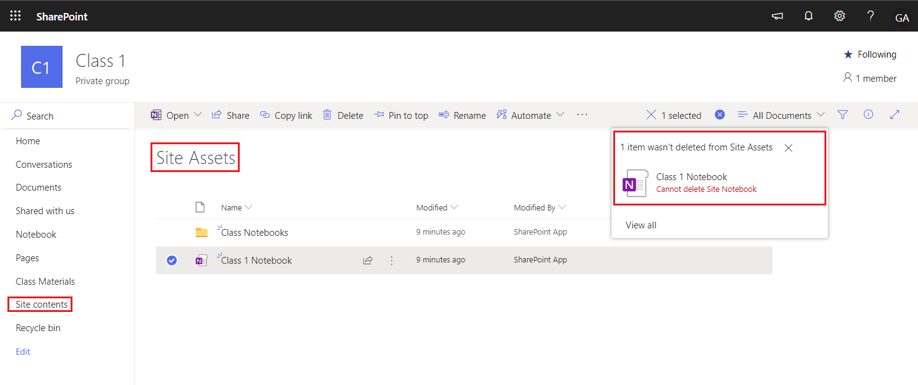This screenshot has width=918, height=385.
Task: Click the help question mark icon
Action: (x=870, y=16)
